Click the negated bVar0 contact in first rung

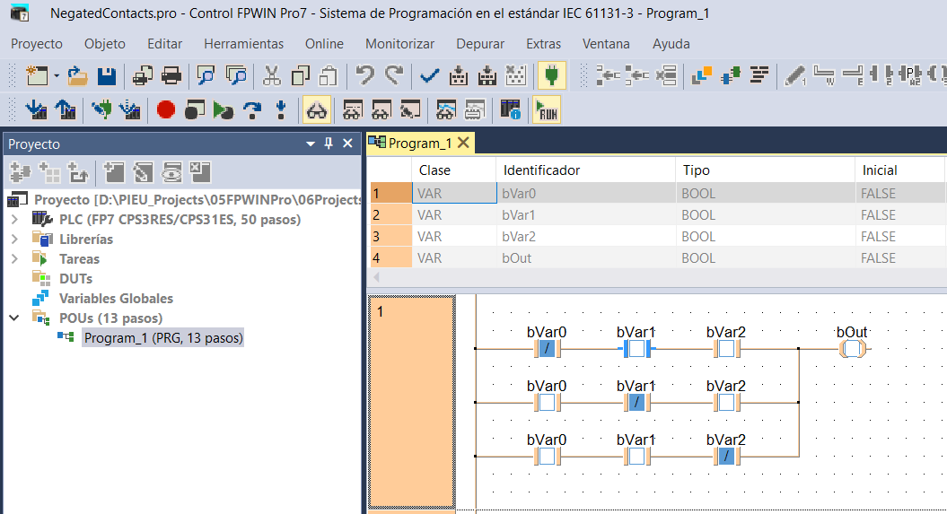[x=548, y=349]
